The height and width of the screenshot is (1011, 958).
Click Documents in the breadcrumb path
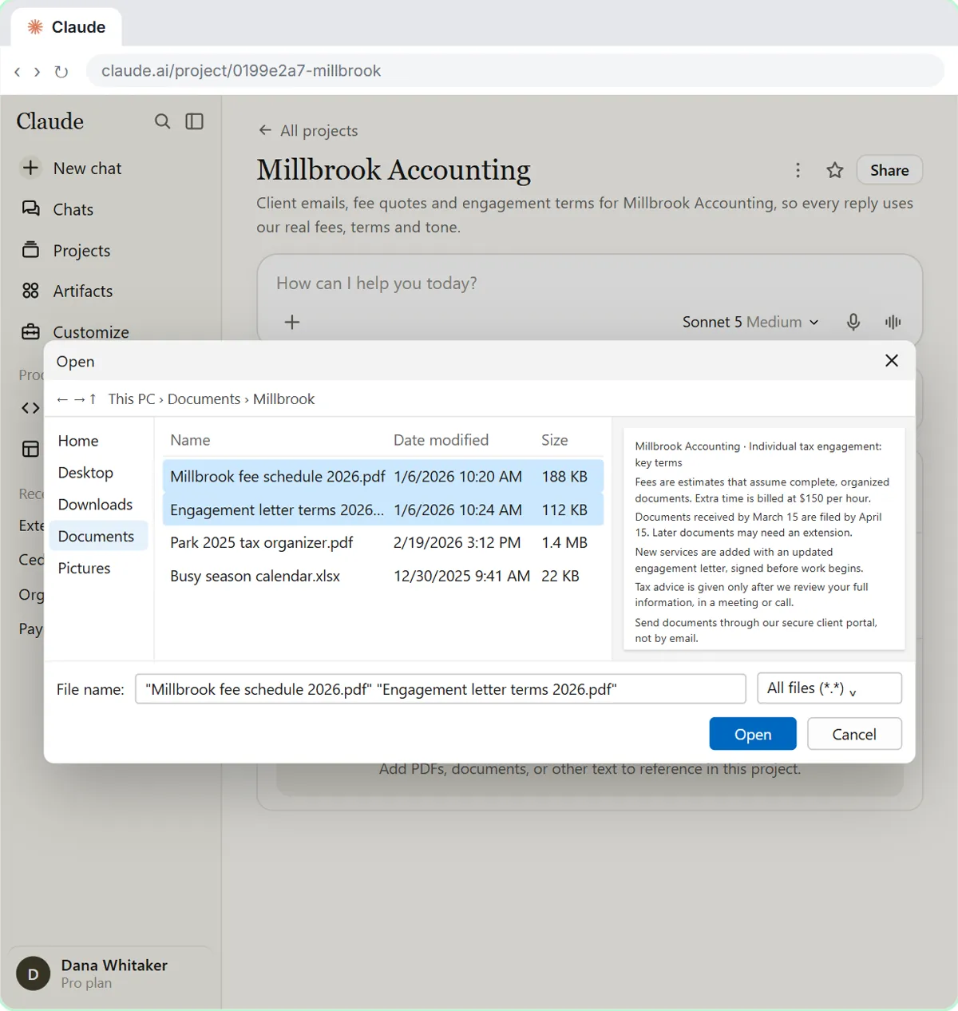click(204, 399)
